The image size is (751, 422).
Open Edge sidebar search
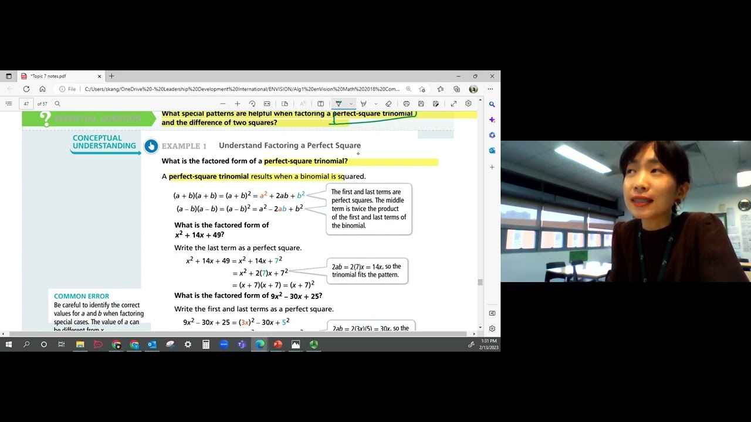pyautogui.click(x=492, y=104)
